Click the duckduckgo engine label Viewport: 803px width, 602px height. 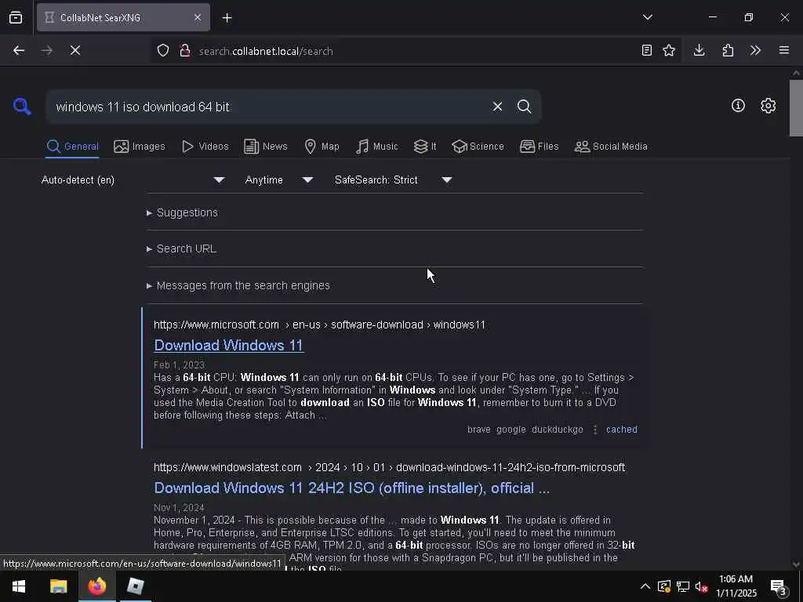[558, 430]
